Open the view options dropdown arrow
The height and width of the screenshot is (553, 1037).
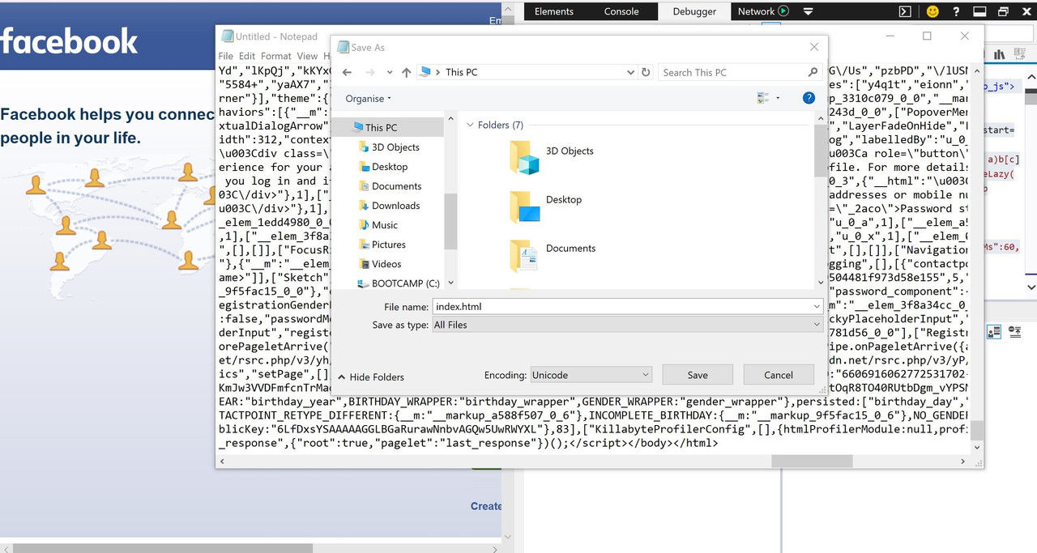778,98
